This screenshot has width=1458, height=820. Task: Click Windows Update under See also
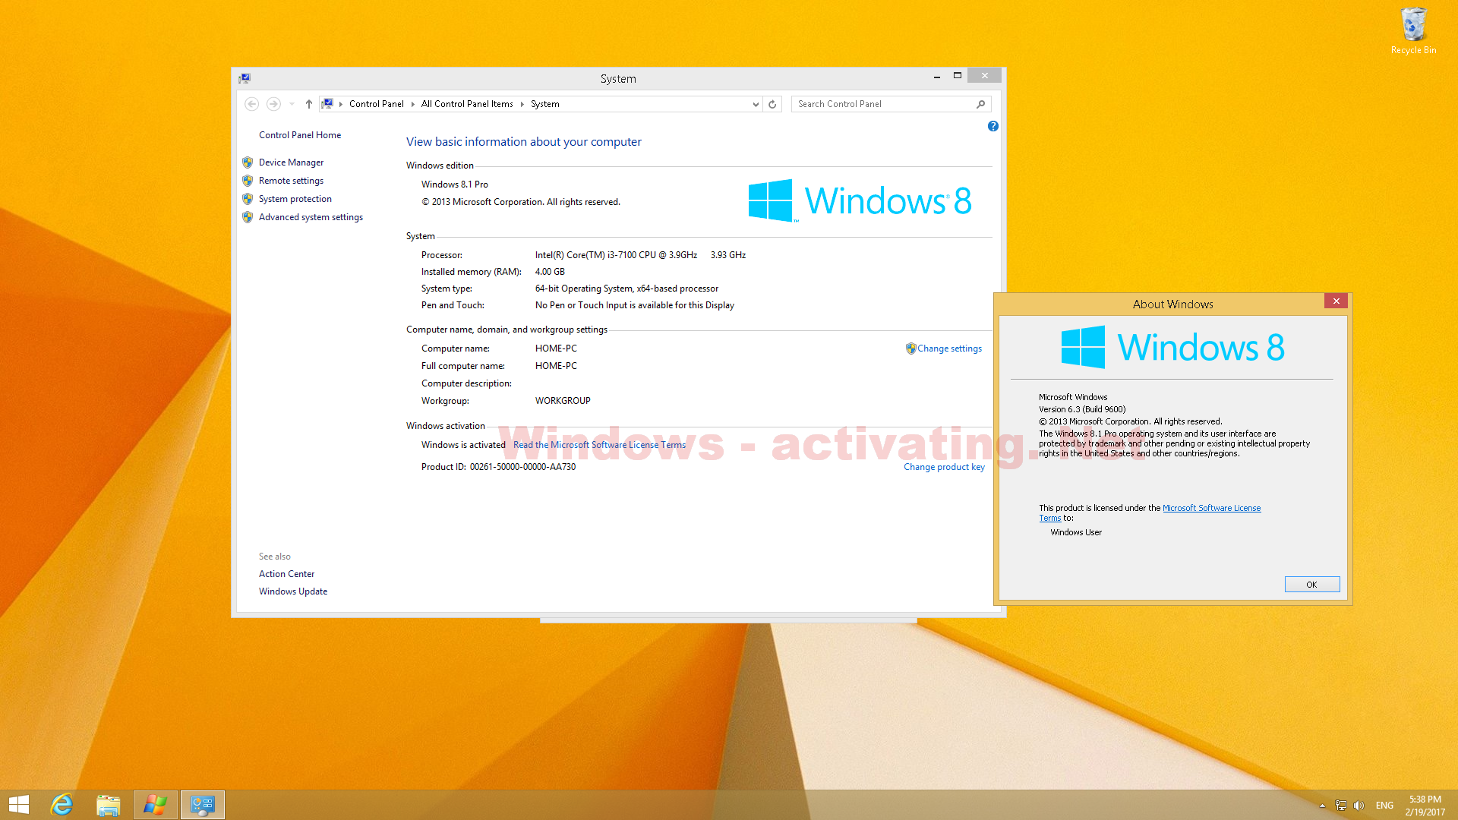tap(293, 591)
